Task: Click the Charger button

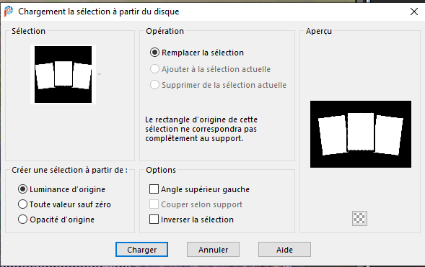Action: pyautogui.click(x=141, y=250)
